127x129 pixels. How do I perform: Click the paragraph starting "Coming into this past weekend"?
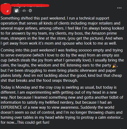[62, 65]
